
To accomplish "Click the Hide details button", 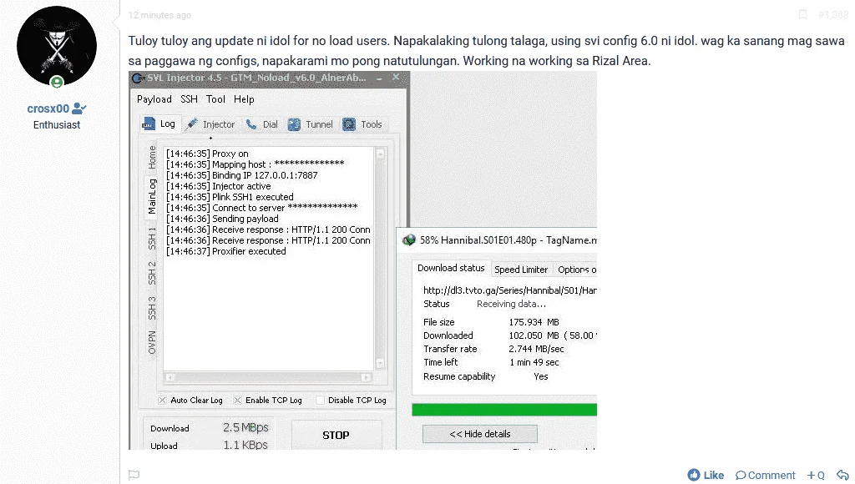I will 480,434.
